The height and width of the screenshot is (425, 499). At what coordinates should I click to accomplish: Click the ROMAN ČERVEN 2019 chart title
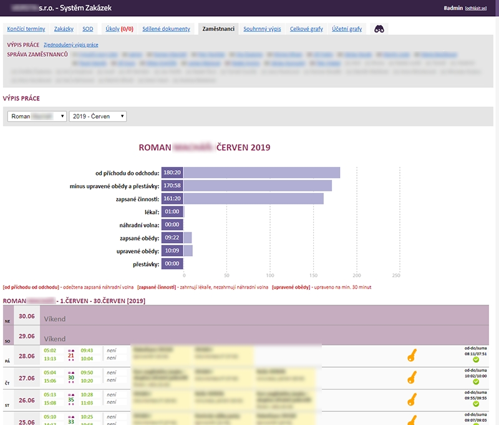pos(205,148)
